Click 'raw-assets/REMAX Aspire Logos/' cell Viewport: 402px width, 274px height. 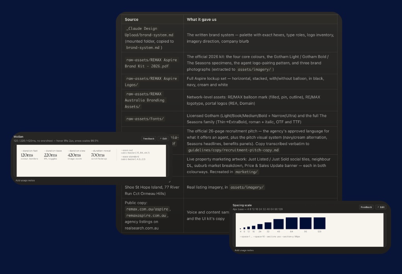[152, 81]
